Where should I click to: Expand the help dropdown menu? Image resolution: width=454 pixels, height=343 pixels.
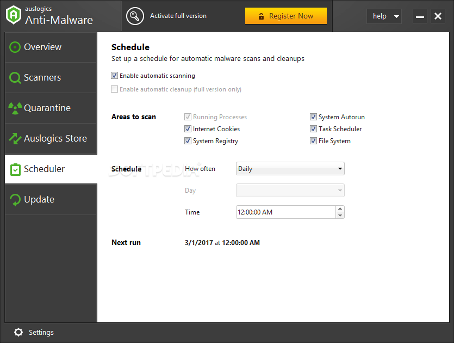click(x=384, y=16)
